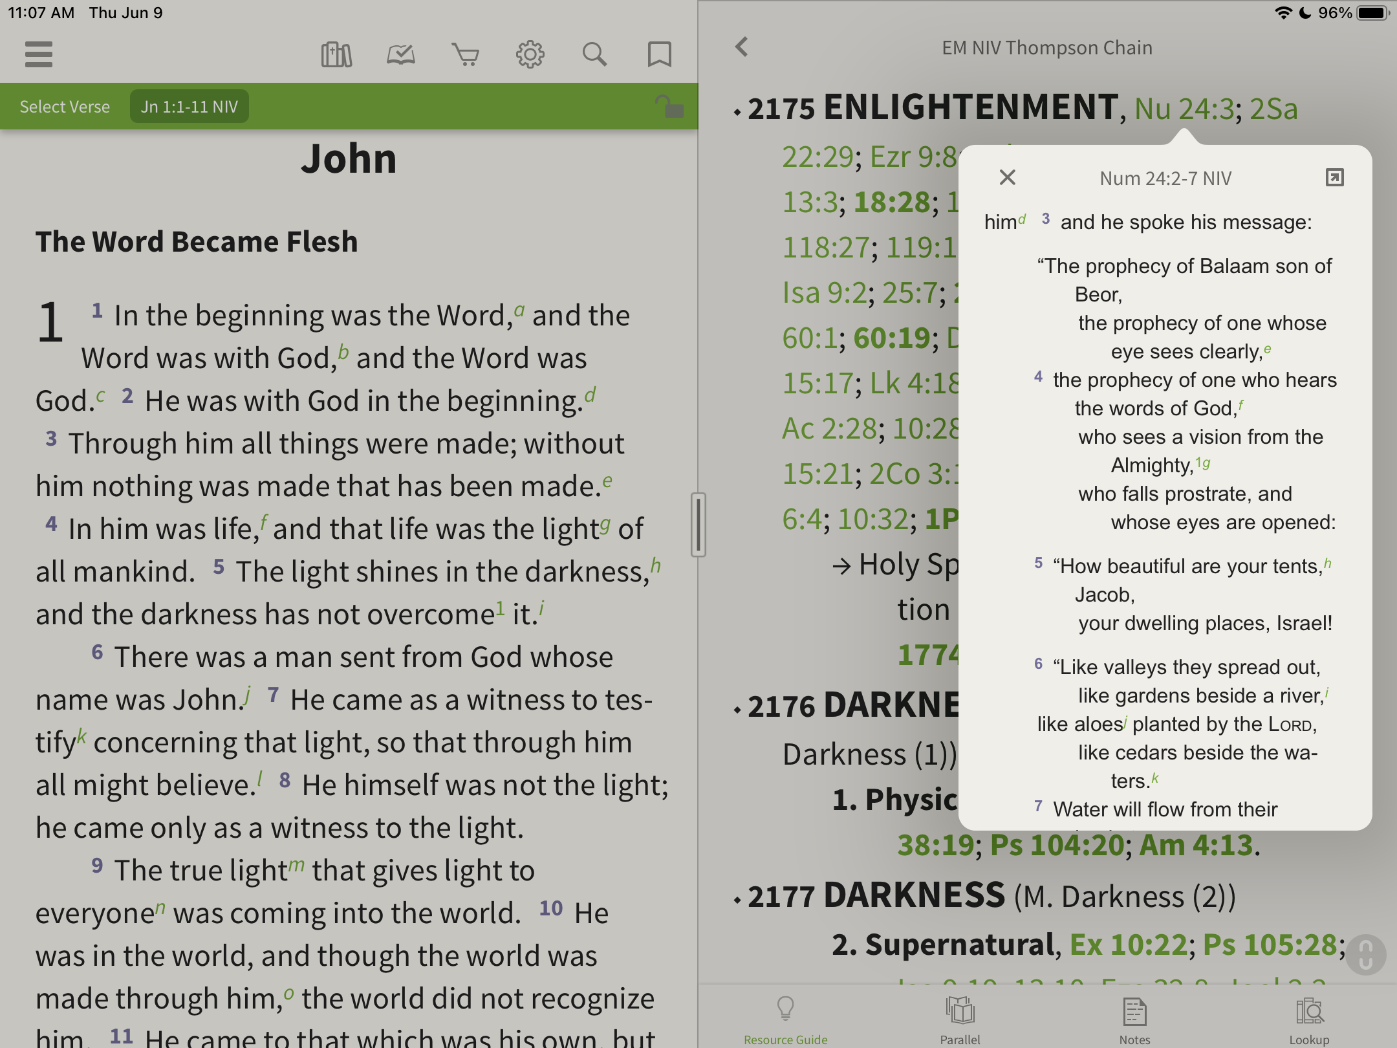
Task: Expand Num 24:2-7 popup to full view
Action: (x=1334, y=177)
